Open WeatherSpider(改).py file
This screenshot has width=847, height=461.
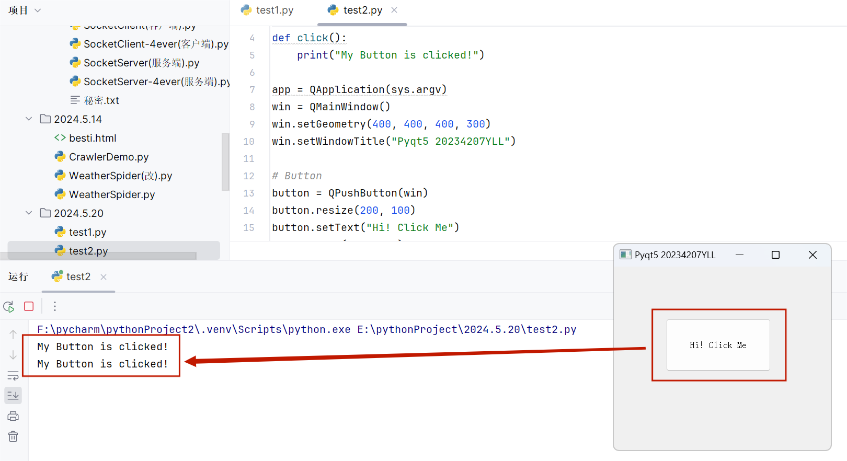113,176
